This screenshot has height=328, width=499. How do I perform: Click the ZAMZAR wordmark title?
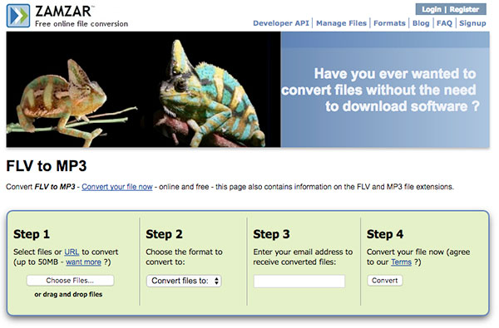coord(63,12)
